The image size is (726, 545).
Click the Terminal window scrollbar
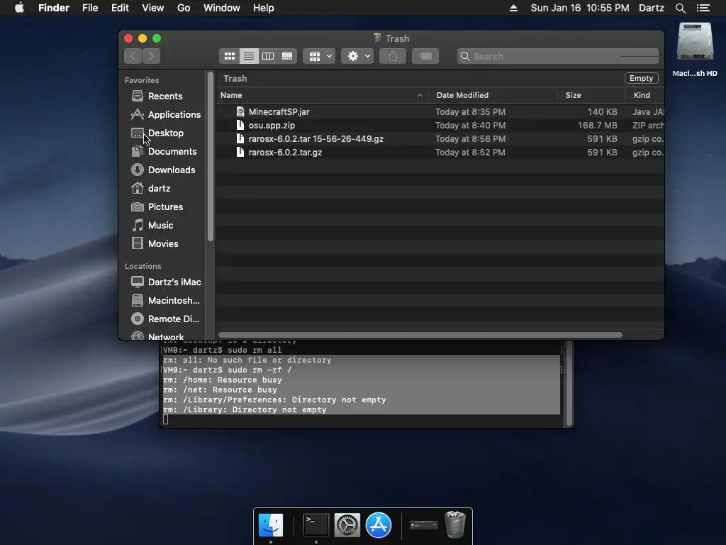pos(569,383)
